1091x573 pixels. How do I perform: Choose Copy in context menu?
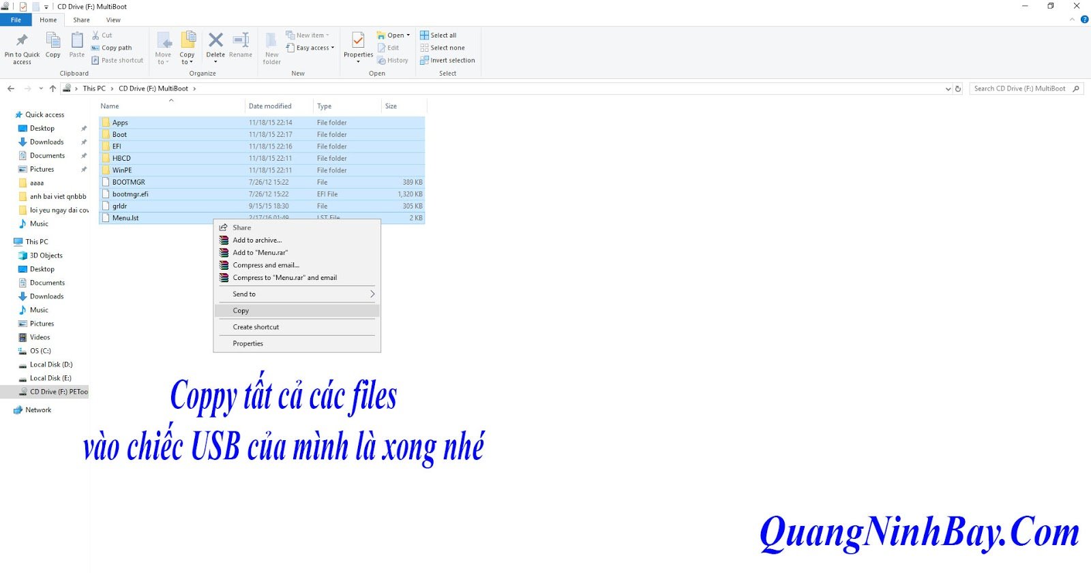[x=297, y=311]
